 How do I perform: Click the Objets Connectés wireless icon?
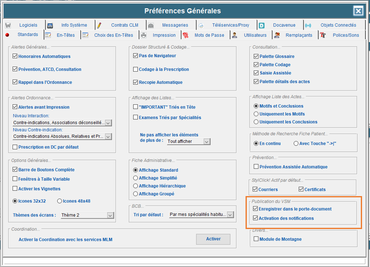[x=308, y=25]
